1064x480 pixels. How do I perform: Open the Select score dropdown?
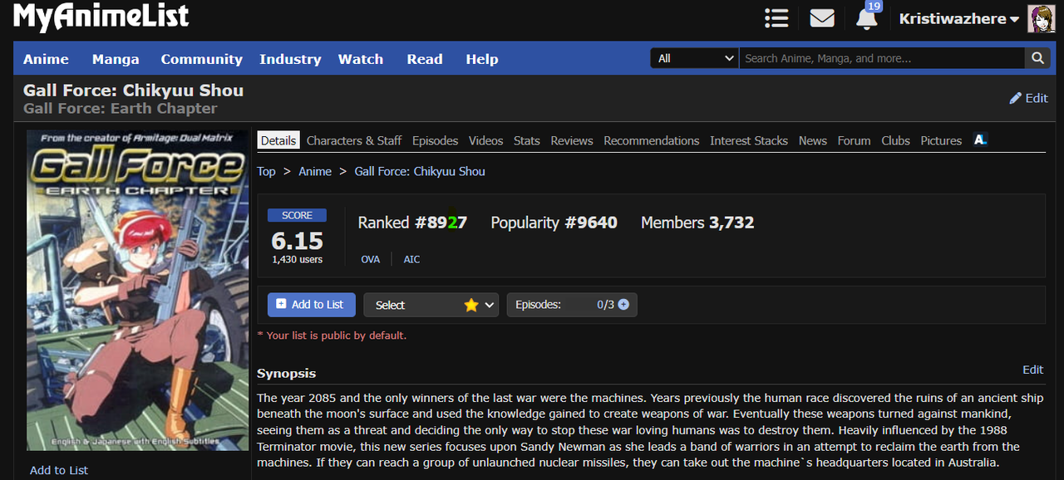click(431, 305)
